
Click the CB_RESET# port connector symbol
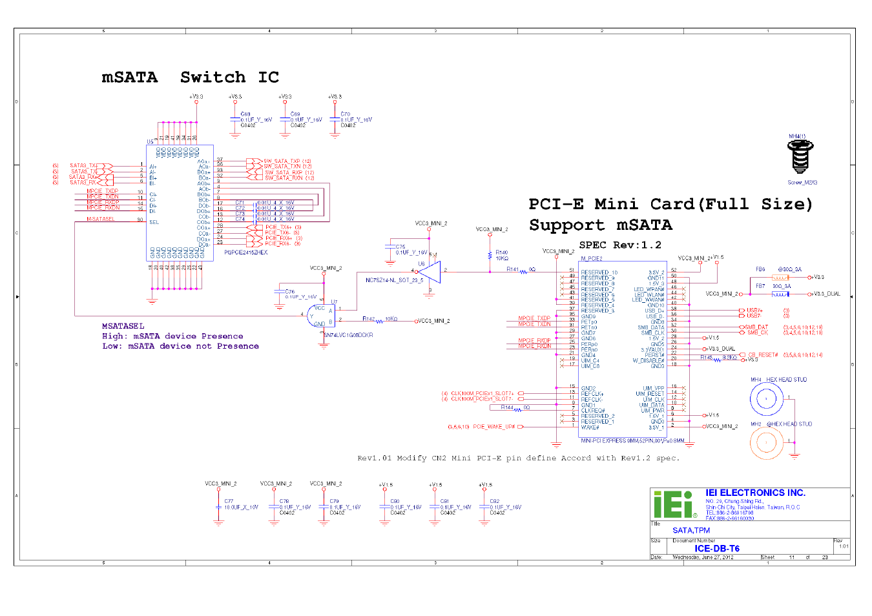[x=743, y=355]
